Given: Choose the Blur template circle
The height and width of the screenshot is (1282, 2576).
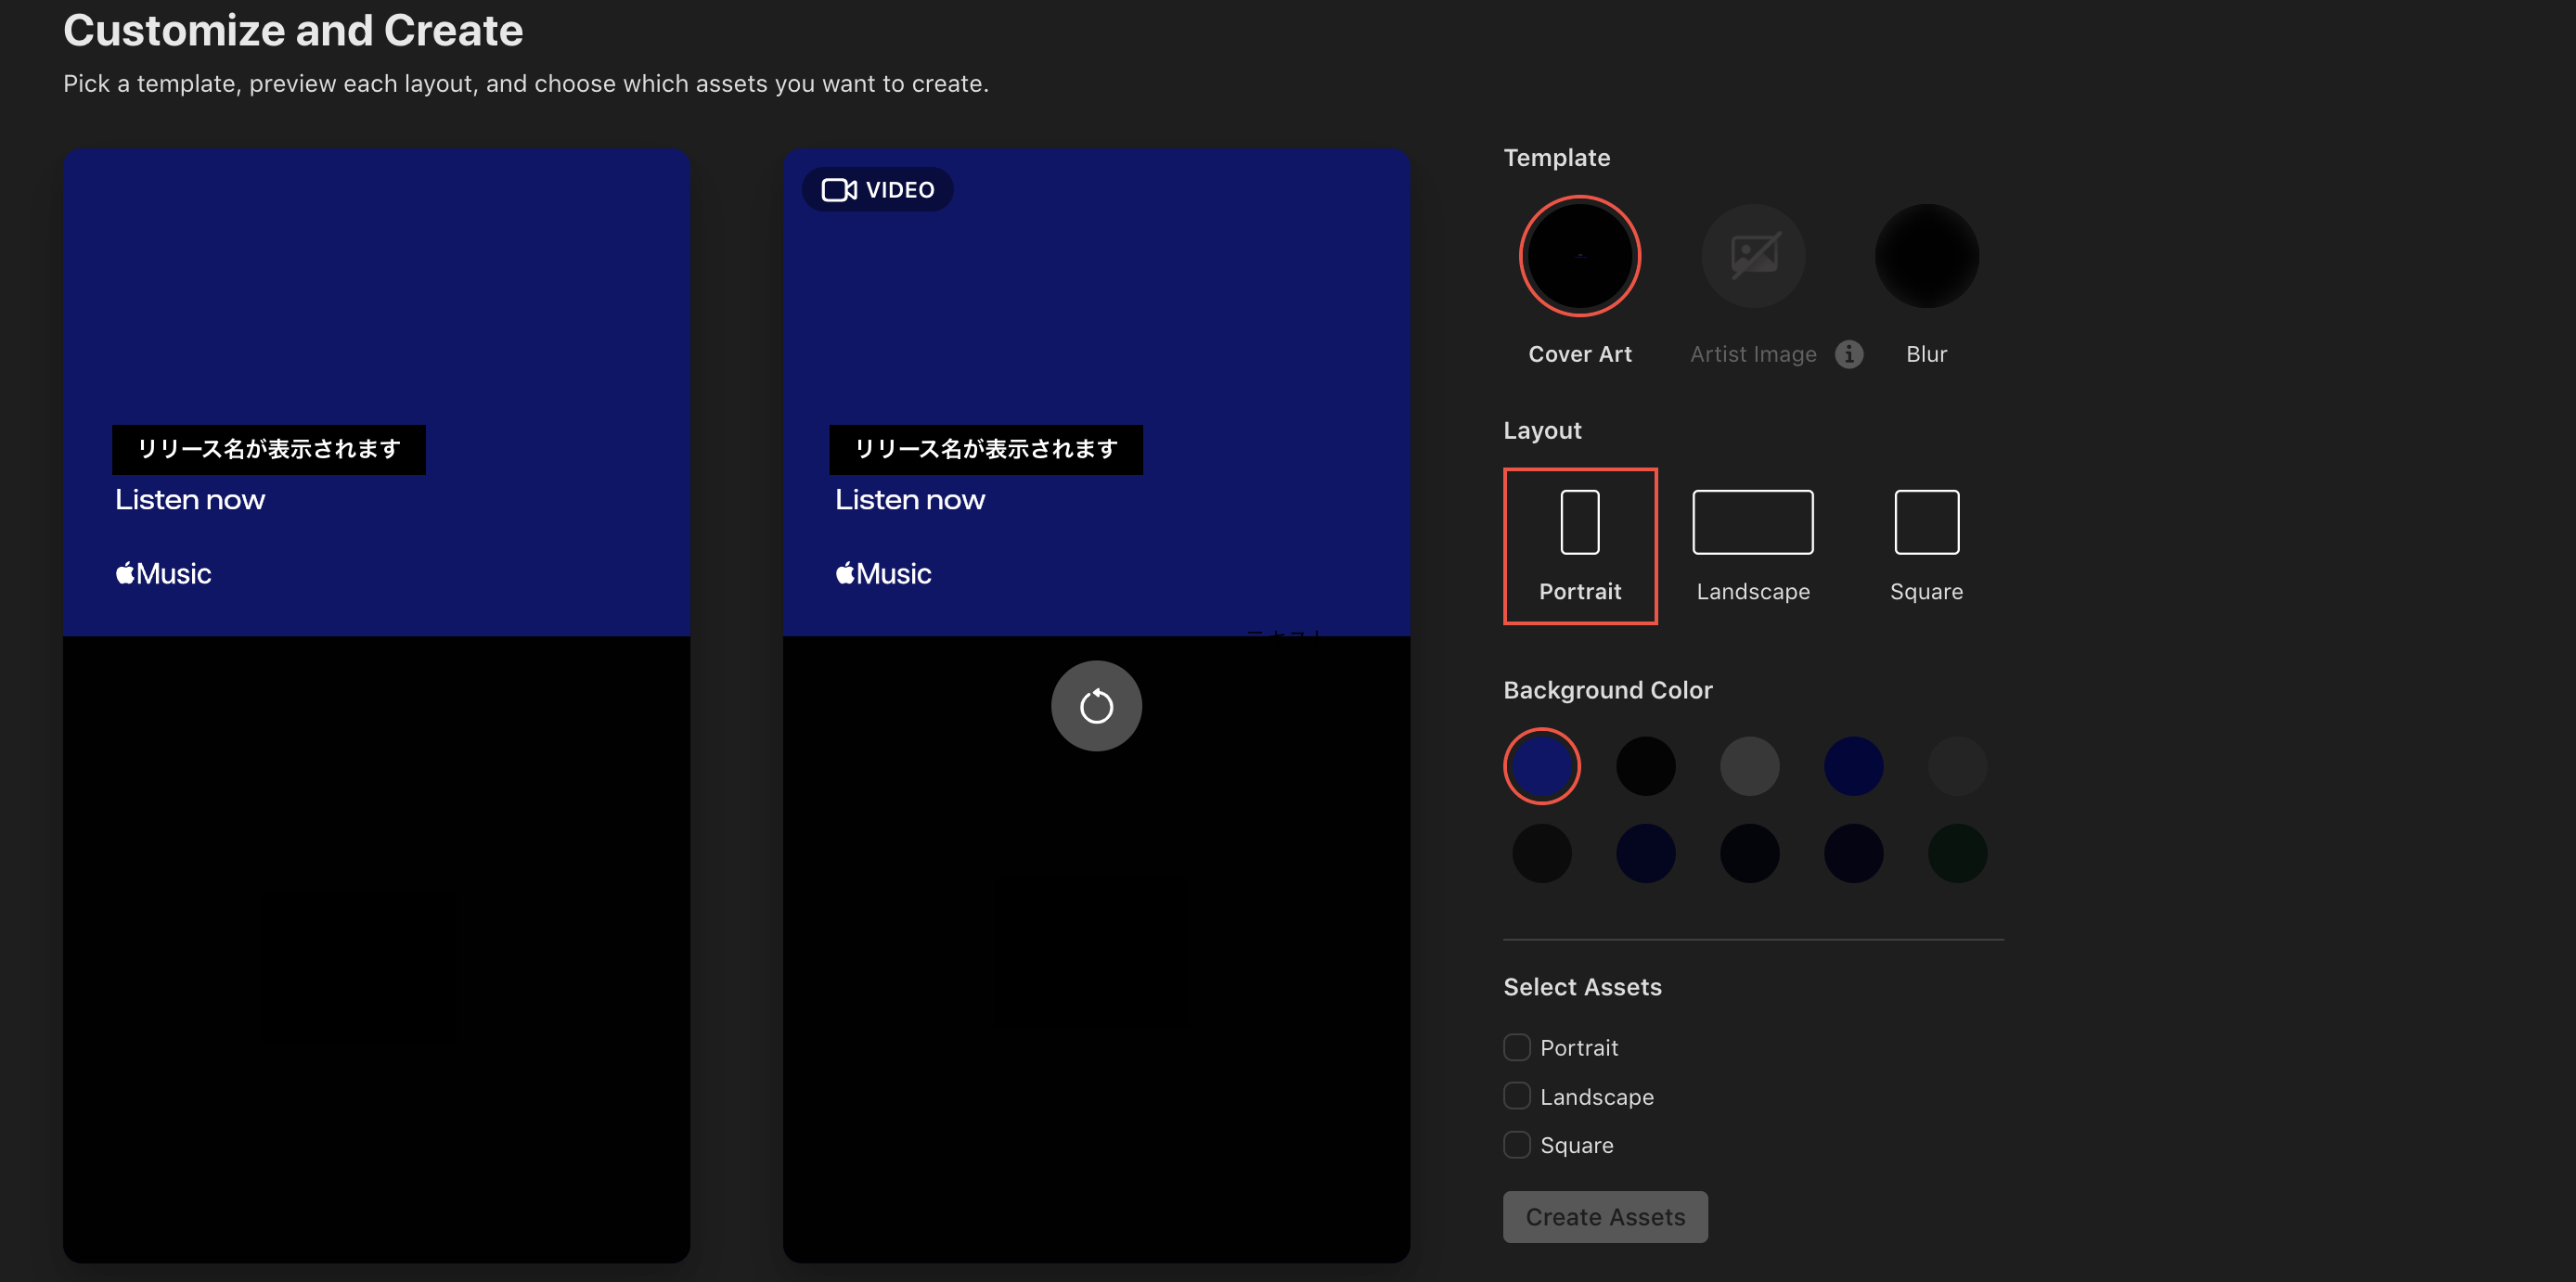Looking at the screenshot, I should (1926, 256).
